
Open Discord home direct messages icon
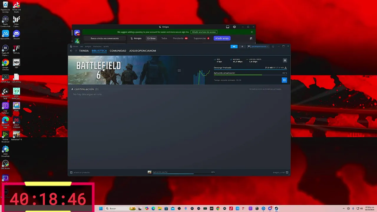point(77,33)
